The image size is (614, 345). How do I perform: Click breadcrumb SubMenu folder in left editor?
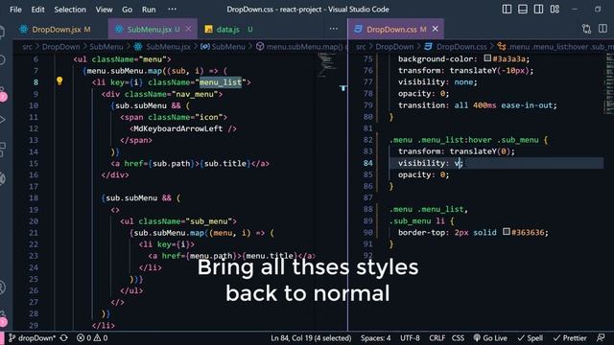click(106, 47)
